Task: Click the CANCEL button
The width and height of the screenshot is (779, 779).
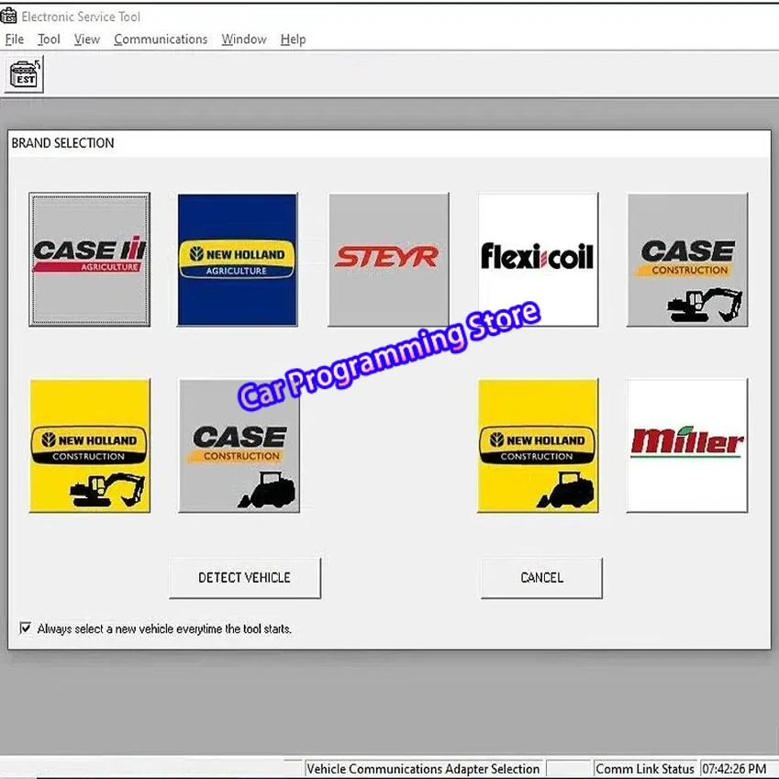Action: [541, 578]
